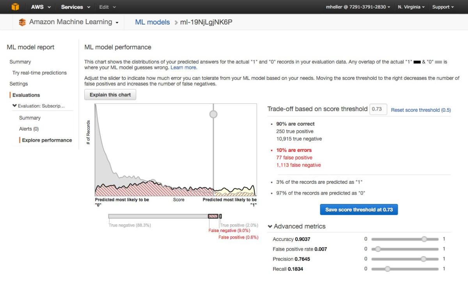
Task: Open the Support menu
Action: (x=443, y=7)
